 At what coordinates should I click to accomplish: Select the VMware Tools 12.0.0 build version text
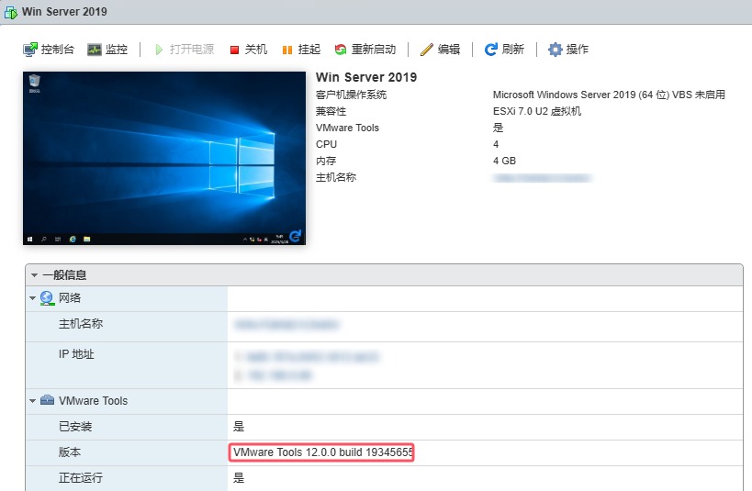(322, 452)
